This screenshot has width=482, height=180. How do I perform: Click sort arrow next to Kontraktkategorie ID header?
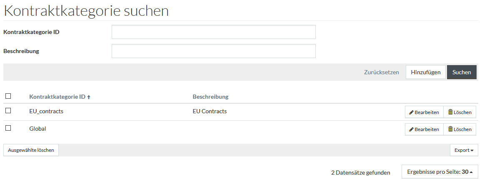coord(89,97)
